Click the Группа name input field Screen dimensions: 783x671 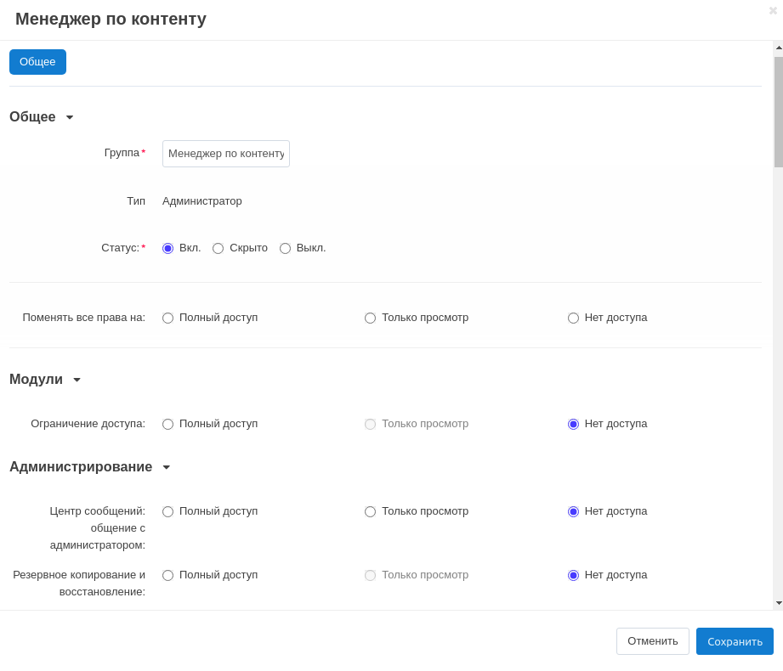click(226, 154)
